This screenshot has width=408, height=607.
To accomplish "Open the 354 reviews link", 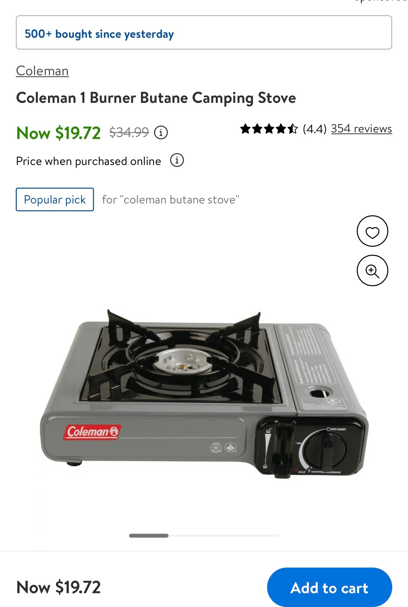I will click(x=361, y=128).
